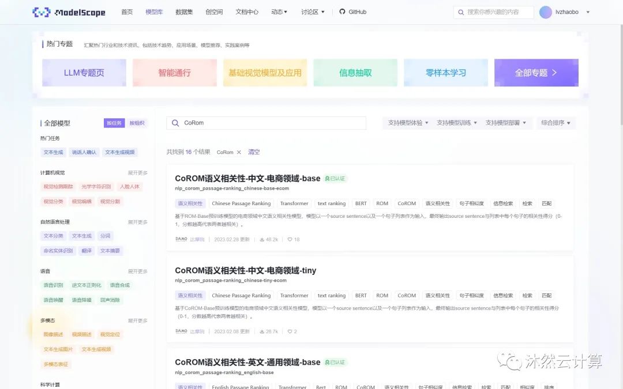The image size is (623, 389).
Task: Click 清空 to clear filters
Action: pos(254,152)
